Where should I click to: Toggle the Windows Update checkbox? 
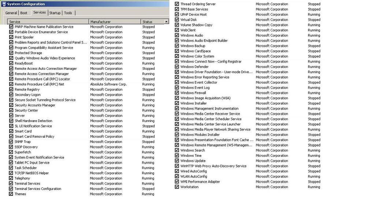pos(177,160)
